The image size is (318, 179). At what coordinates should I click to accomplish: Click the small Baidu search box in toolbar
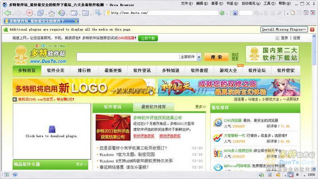[246, 13]
